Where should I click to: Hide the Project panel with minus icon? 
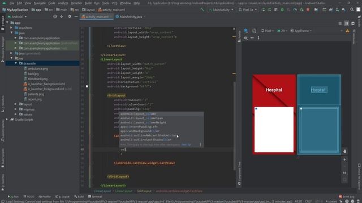(x=76, y=16)
